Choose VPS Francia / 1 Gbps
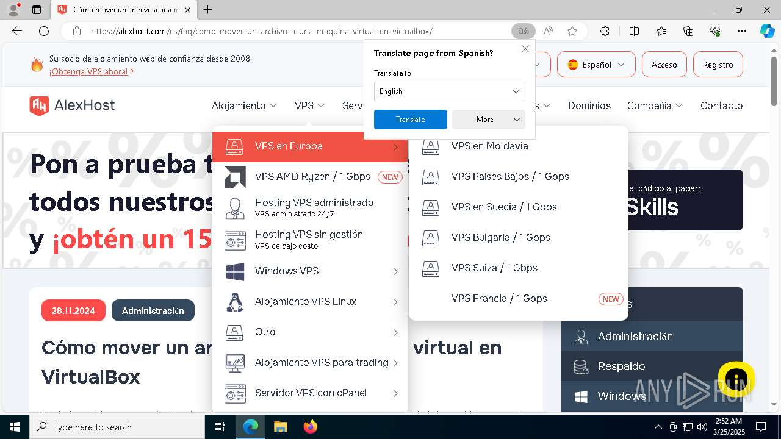The image size is (781, 439). tap(519, 298)
